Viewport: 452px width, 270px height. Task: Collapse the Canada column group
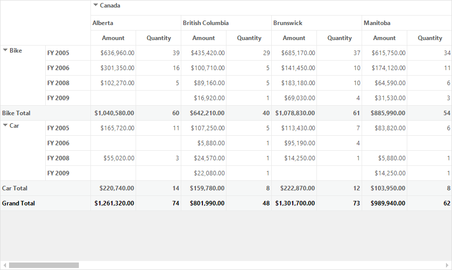click(95, 5)
